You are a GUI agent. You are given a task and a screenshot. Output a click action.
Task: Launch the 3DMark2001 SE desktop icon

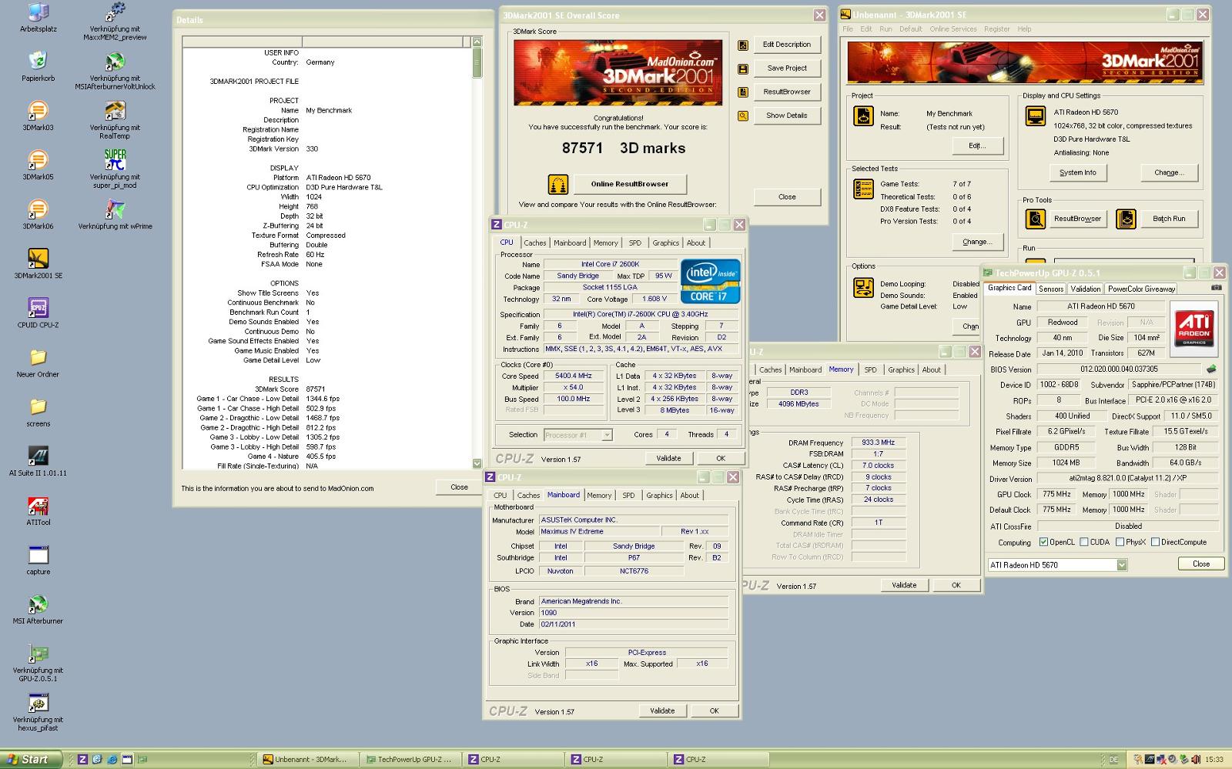pyautogui.click(x=38, y=259)
